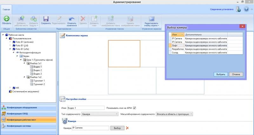The height and width of the screenshot is (135, 254).
Task: Click the Сохранить save icon
Action: (x=46, y=19)
